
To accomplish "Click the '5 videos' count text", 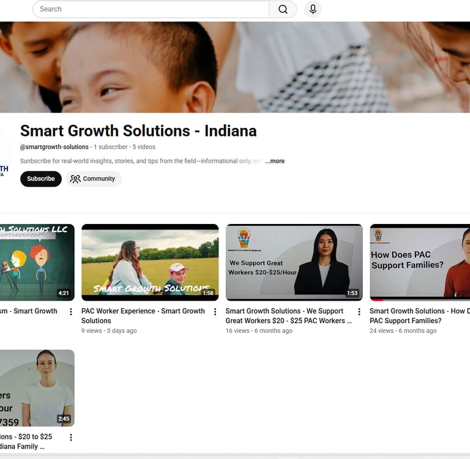I will pos(144,147).
